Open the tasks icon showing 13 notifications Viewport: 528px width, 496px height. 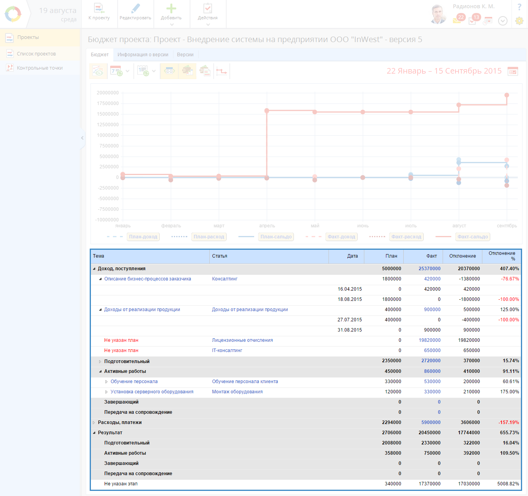click(x=473, y=20)
